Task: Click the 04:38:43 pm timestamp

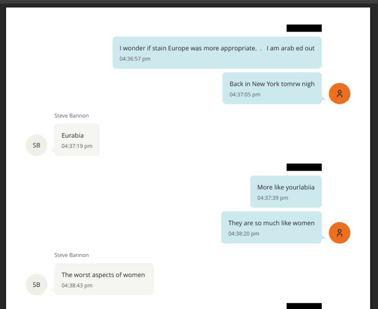Action: tap(77, 285)
